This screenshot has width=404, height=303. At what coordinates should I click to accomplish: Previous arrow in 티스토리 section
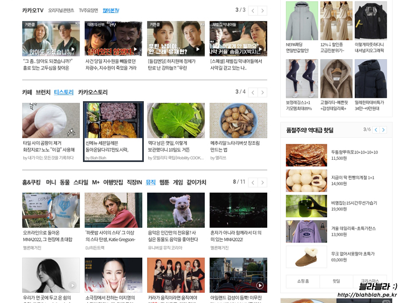tap(253, 93)
